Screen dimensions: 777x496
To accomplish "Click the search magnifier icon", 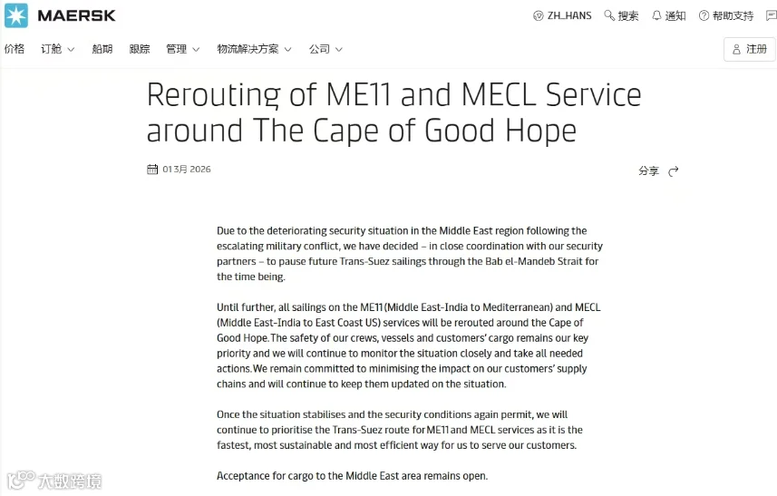I will pyautogui.click(x=609, y=15).
